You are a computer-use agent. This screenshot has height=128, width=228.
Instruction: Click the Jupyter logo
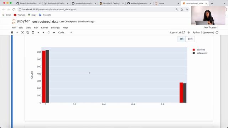21,21
